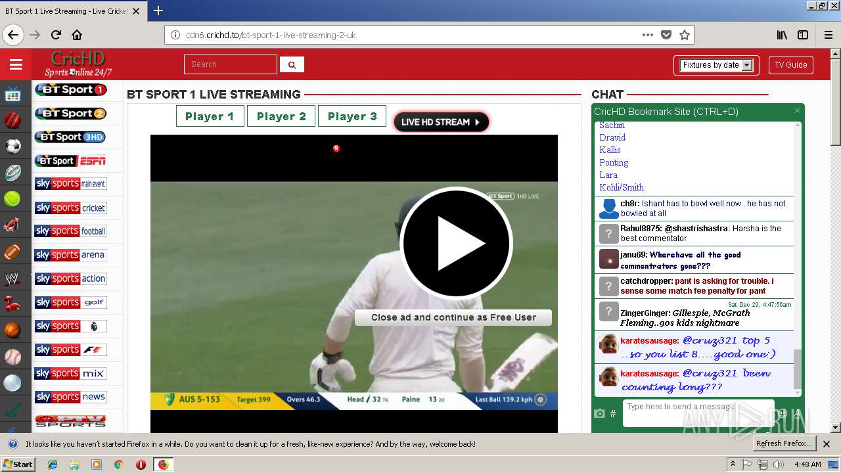Click the chat message input box
This screenshot has width=841, height=473.
698,413
